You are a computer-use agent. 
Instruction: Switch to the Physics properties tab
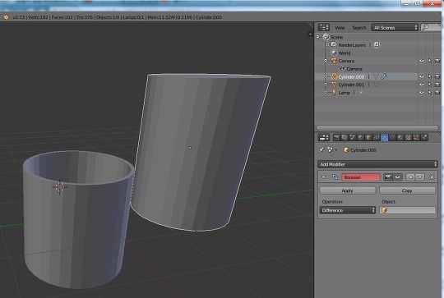[424, 138]
